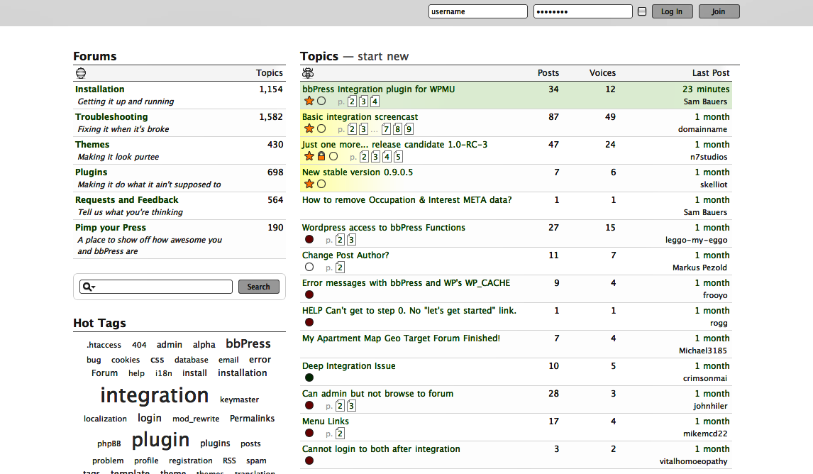Click open circle status under bbPress Integration plugin
Screen dimensions: 813x474
[321, 101]
